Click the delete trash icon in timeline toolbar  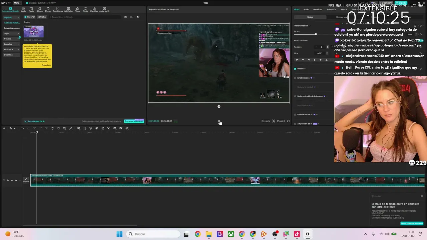coord(52,128)
